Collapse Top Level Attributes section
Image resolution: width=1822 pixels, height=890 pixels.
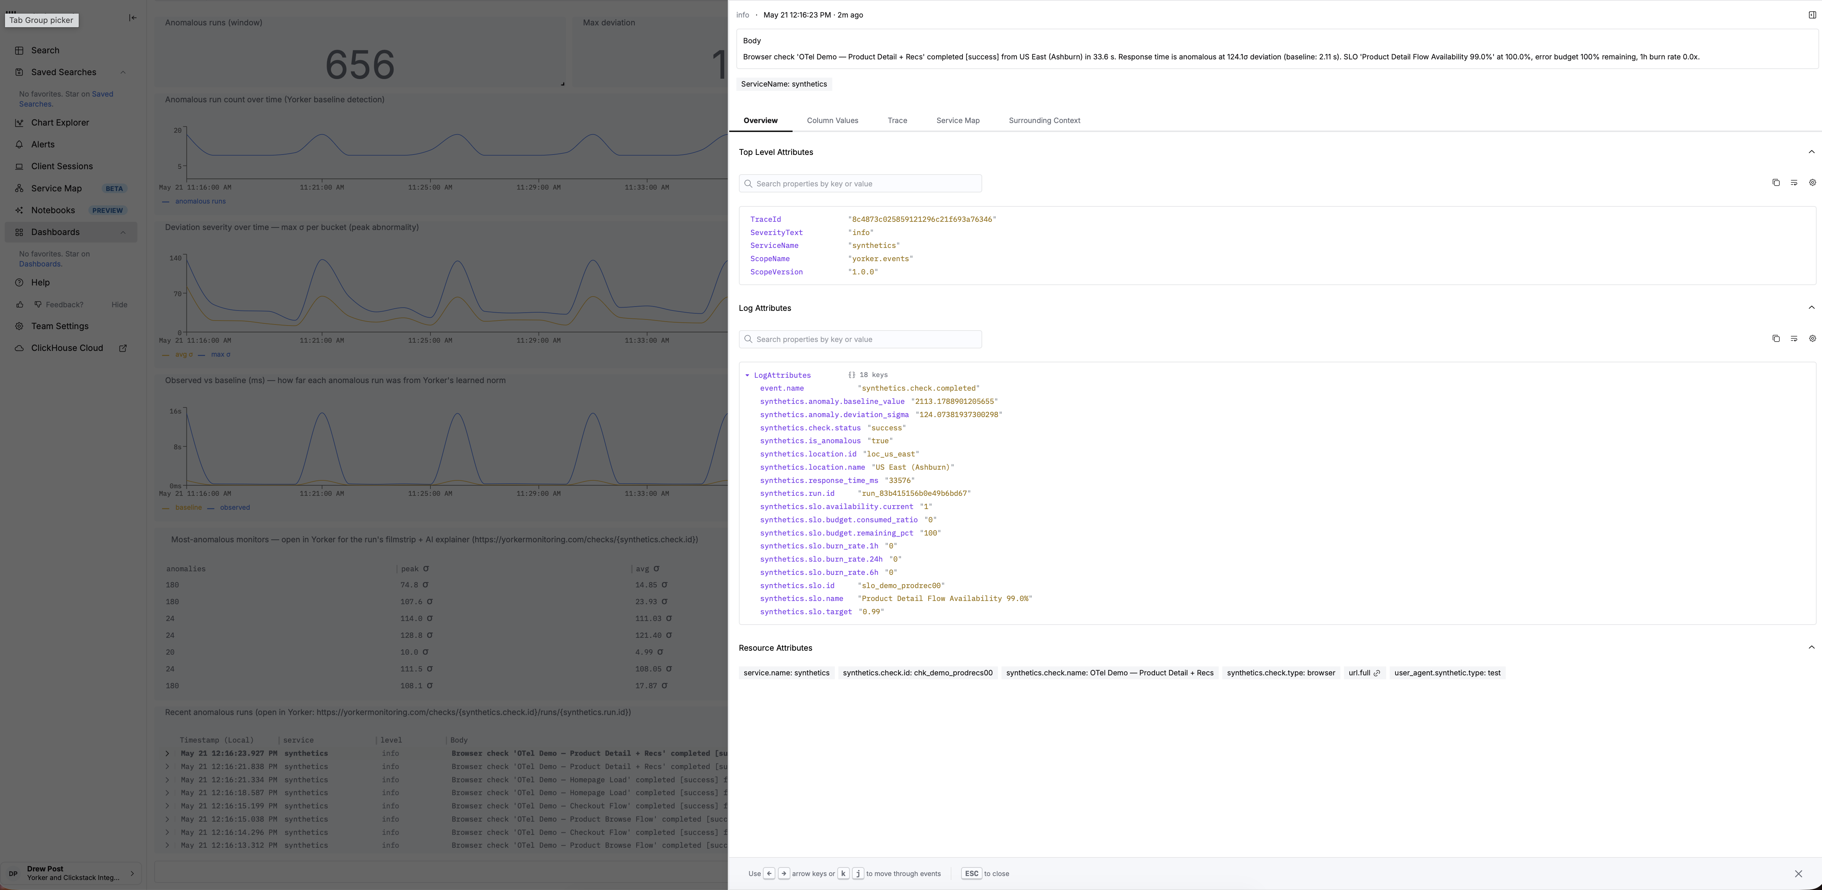pyautogui.click(x=1811, y=152)
